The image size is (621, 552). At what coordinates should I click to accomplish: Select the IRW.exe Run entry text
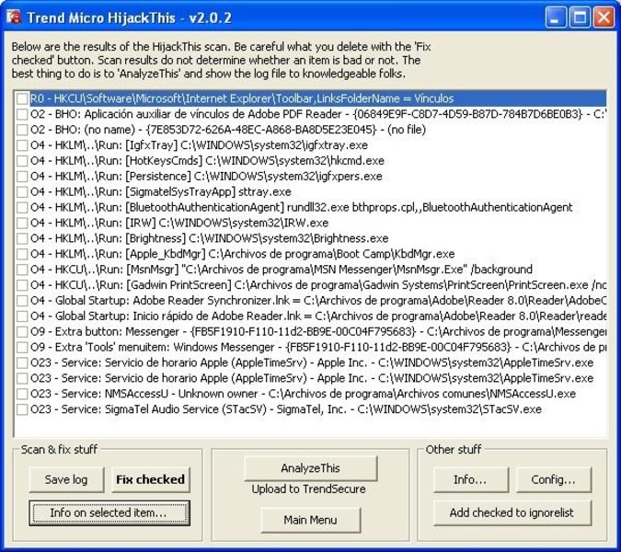click(179, 223)
